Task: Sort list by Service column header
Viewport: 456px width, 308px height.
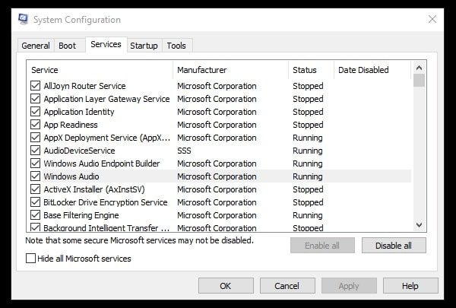Action: [100, 70]
